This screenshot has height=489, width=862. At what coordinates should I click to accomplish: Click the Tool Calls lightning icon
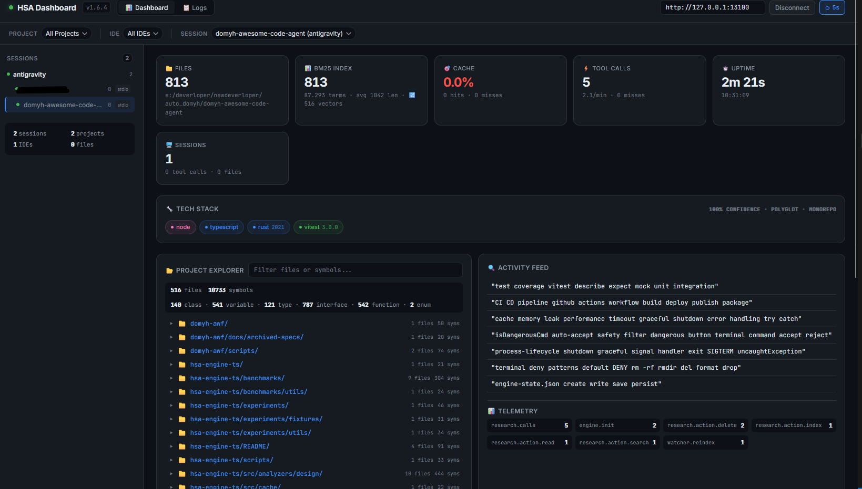point(586,69)
